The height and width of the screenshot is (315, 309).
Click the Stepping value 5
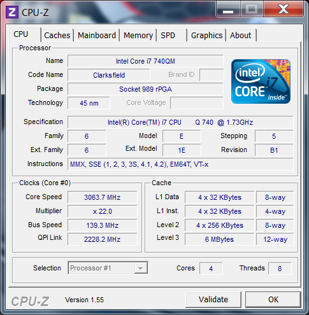(x=274, y=136)
